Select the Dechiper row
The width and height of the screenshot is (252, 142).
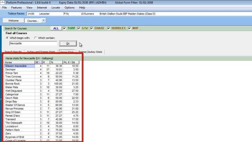[x=42, y=69]
